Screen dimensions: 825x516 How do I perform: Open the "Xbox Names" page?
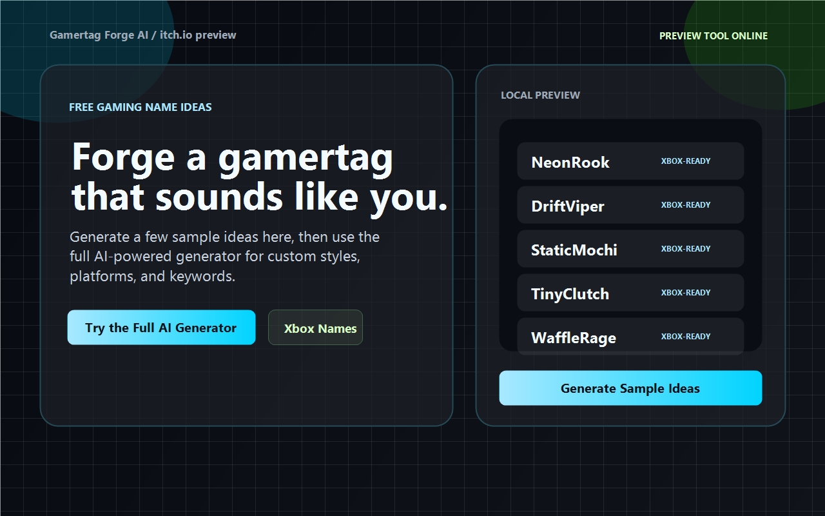click(x=315, y=327)
